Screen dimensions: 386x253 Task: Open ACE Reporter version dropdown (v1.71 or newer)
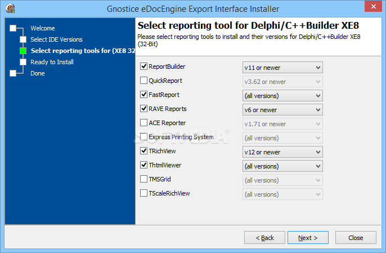(x=282, y=124)
